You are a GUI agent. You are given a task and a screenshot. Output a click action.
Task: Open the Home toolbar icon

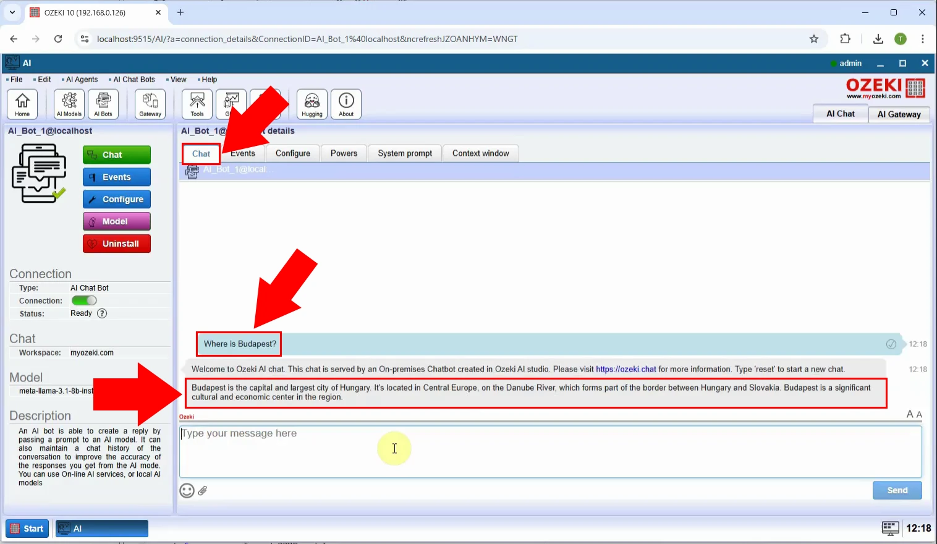tap(22, 104)
